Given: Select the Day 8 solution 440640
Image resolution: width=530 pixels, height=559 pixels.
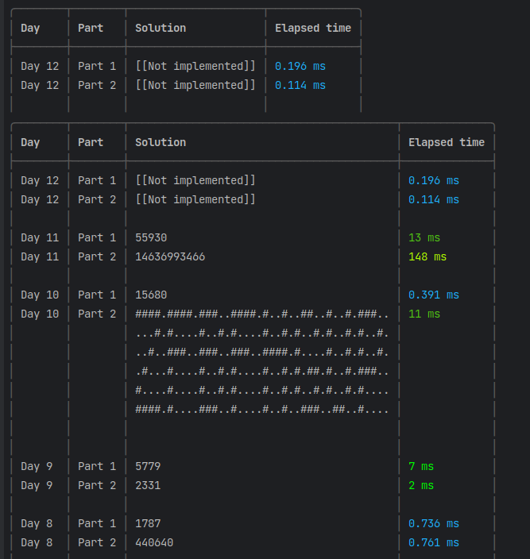Looking at the screenshot, I should click(x=154, y=543).
